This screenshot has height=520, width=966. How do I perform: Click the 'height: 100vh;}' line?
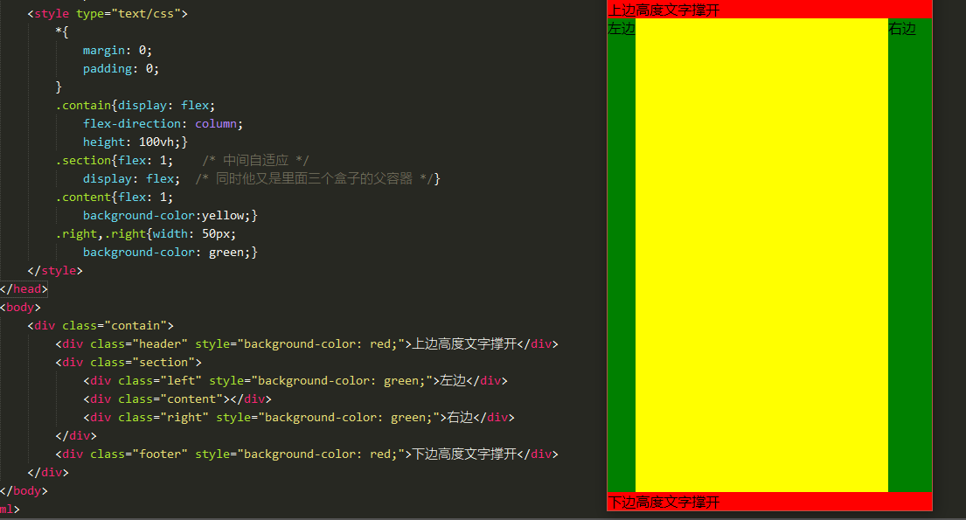click(135, 142)
